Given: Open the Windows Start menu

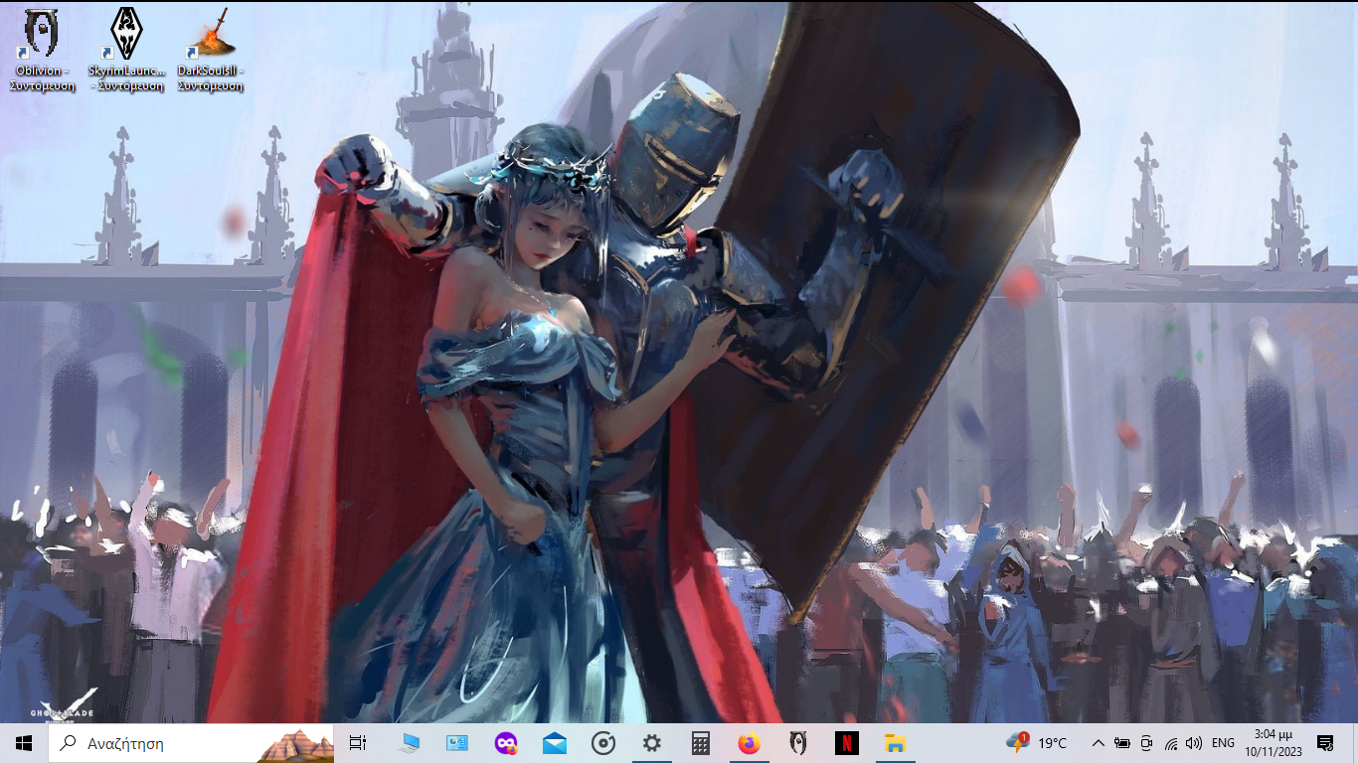Looking at the screenshot, I should (x=24, y=743).
